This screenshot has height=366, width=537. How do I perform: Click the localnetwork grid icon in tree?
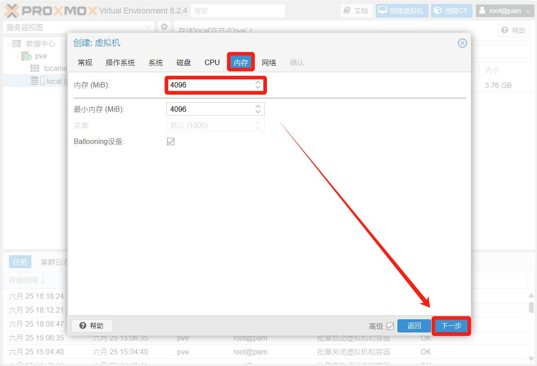point(35,69)
